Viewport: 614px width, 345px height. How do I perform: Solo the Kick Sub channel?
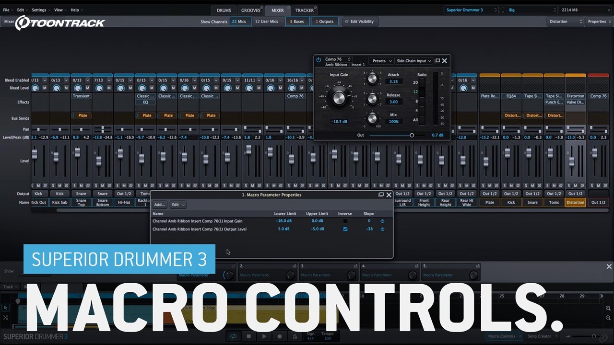click(54, 185)
